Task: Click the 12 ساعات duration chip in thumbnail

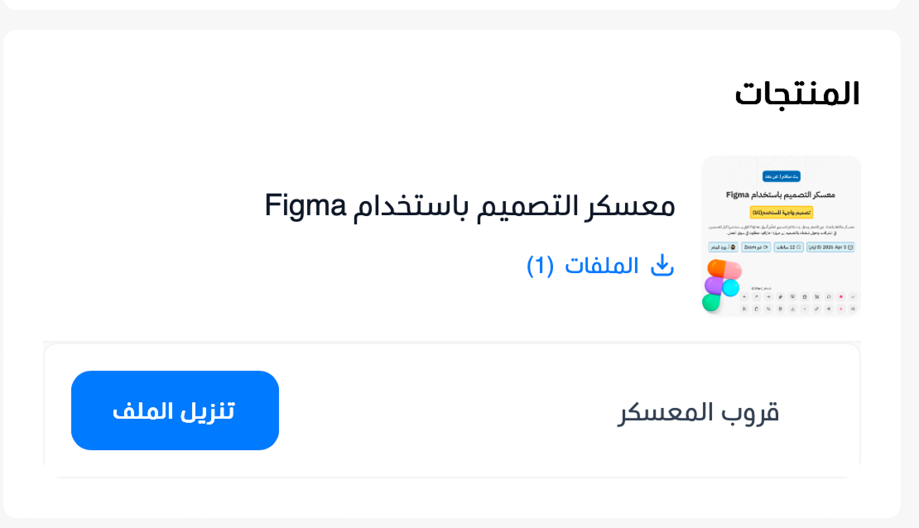Action: point(787,247)
